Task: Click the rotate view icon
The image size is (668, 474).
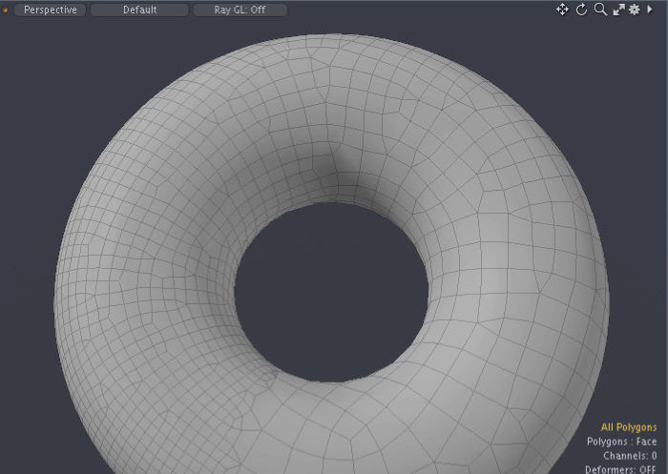Action: click(x=581, y=10)
